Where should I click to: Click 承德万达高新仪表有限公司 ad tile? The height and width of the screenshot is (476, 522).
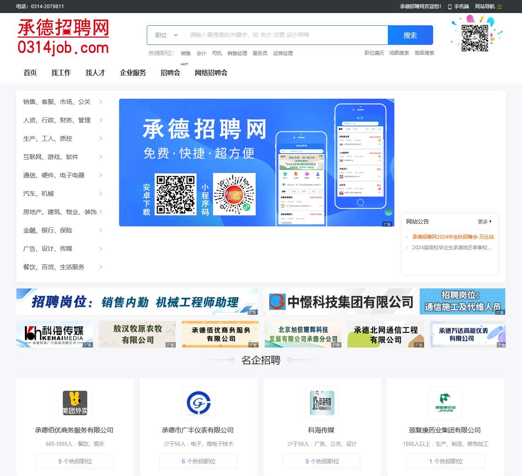(468, 334)
